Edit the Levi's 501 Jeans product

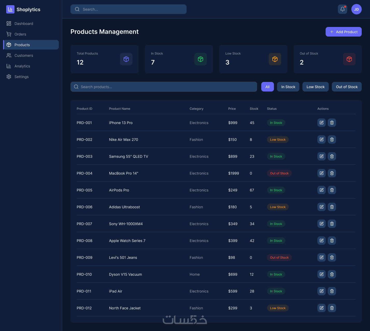click(322, 257)
